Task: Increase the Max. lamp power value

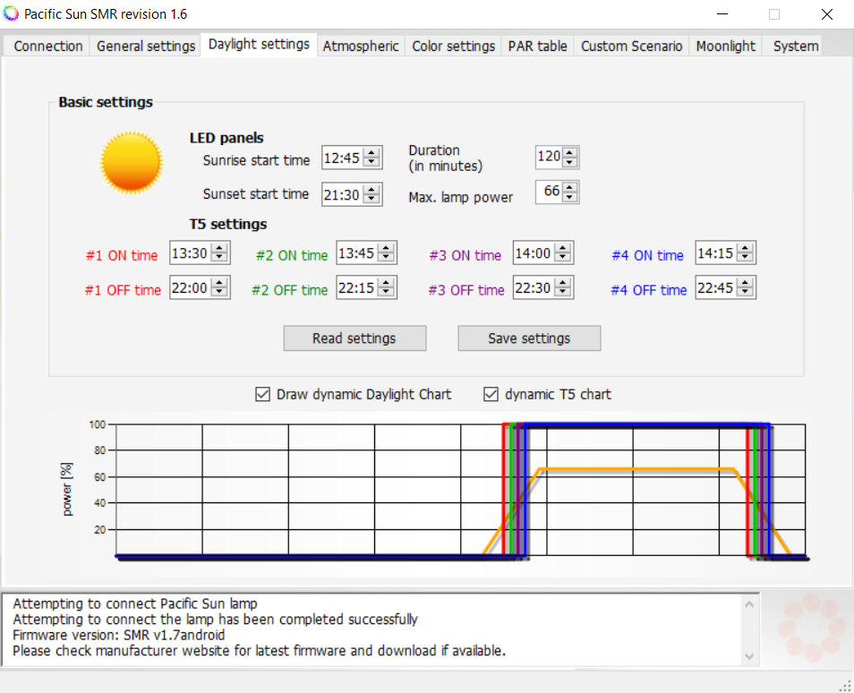Action: click(569, 187)
